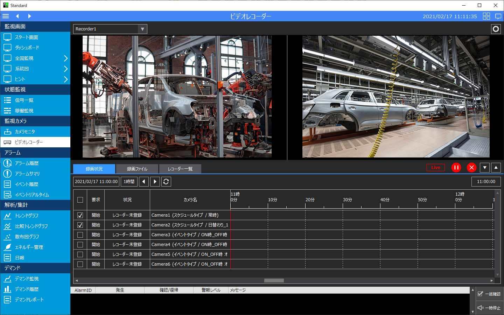
Task: Collapse the panel with down triangle button
Action: (x=484, y=168)
